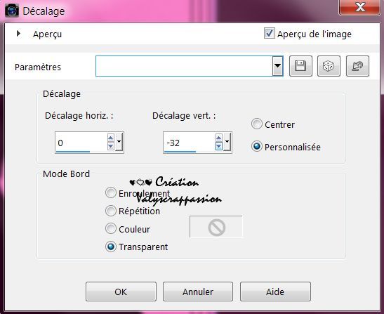Click the OK button

121,292
